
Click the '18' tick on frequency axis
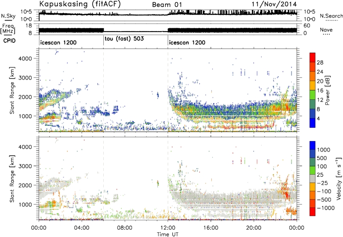click(29, 26)
